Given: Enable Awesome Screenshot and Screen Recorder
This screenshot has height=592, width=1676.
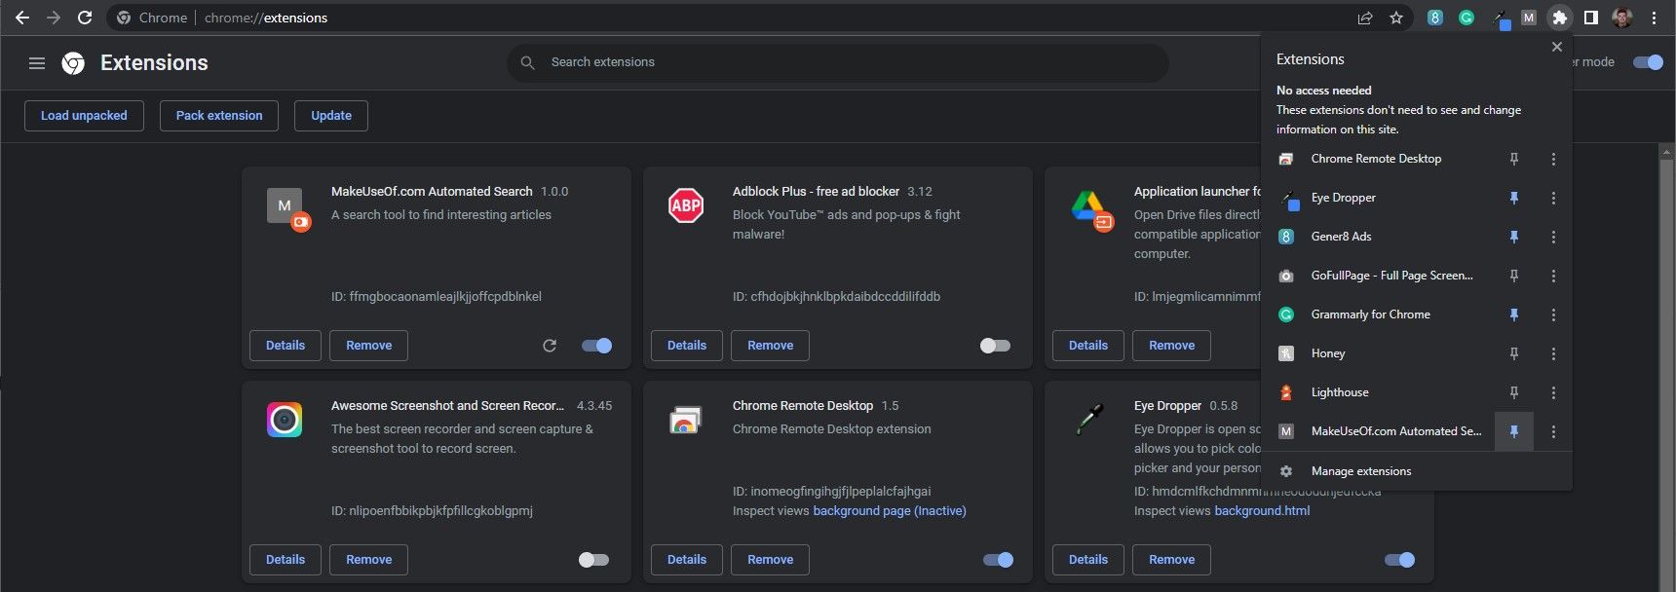Looking at the screenshot, I should [x=593, y=560].
